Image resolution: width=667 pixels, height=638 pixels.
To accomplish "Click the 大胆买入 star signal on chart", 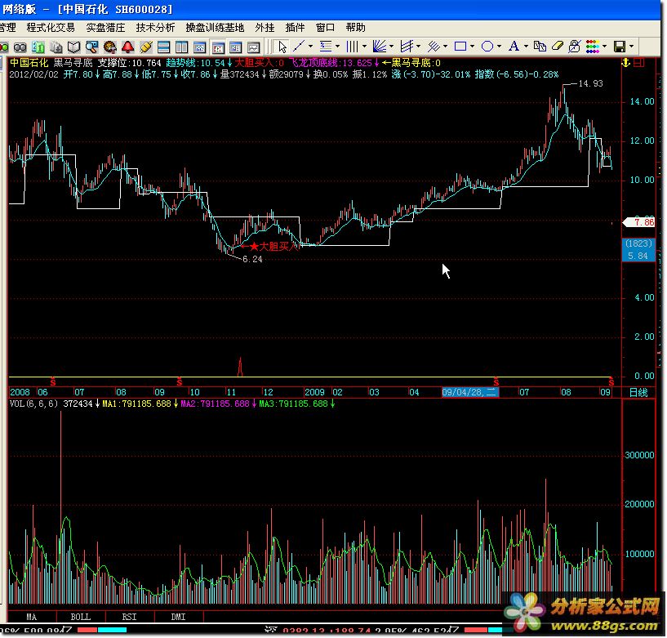I will [269, 247].
